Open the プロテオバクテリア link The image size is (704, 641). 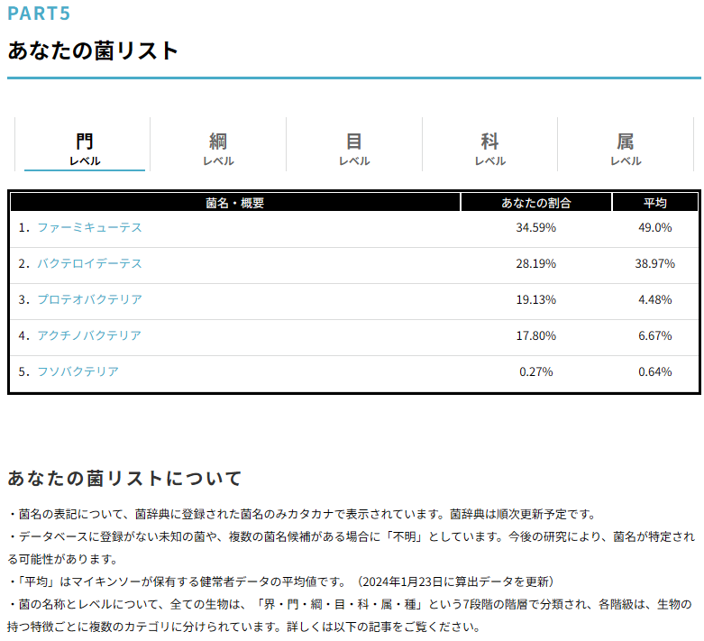pos(89,299)
